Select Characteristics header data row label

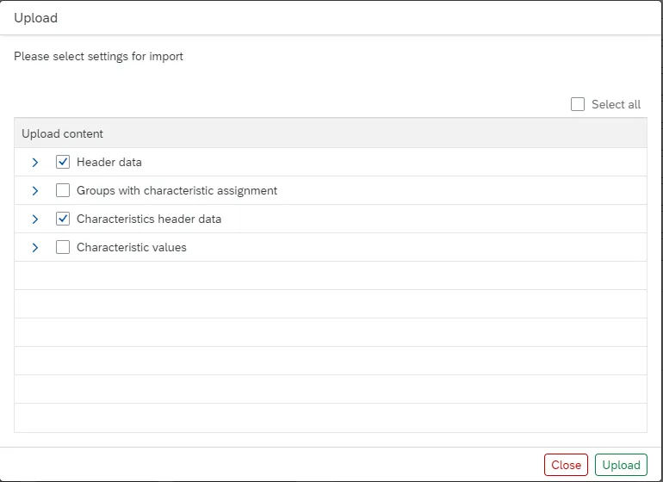pyautogui.click(x=149, y=219)
